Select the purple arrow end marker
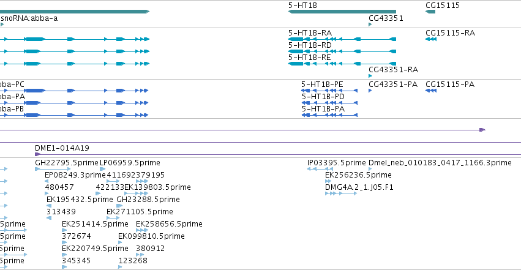 [x=482, y=130]
